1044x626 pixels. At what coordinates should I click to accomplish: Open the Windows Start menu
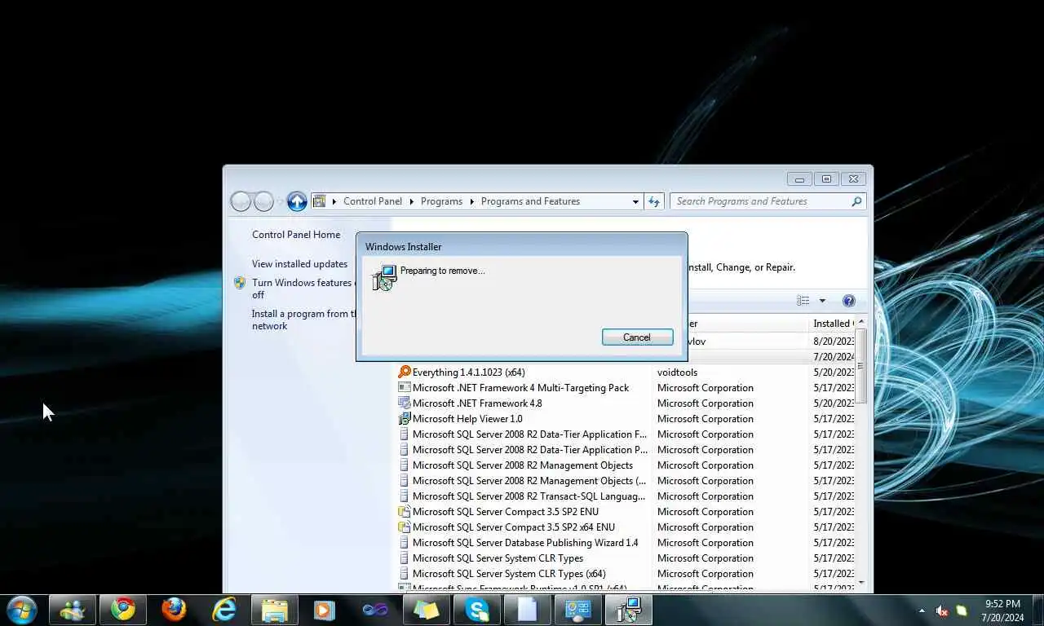pyautogui.click(x=21, y=610)
